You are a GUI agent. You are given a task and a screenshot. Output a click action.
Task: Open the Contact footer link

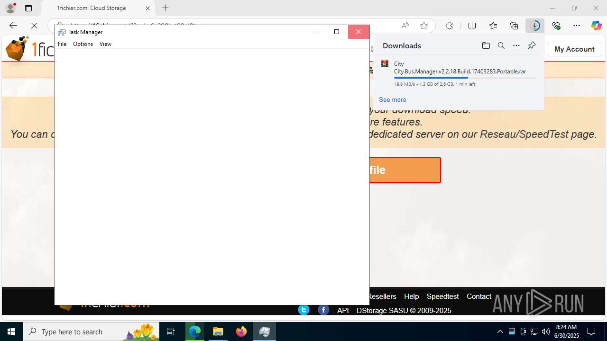click(x=478, y=296)
